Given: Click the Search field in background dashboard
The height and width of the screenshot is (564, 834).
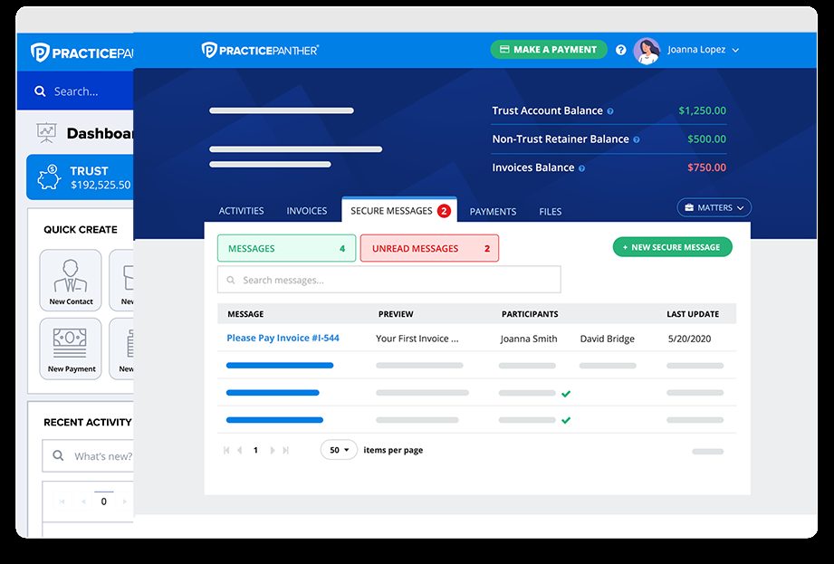Looking at the screenshot, I should coord(75,91).
